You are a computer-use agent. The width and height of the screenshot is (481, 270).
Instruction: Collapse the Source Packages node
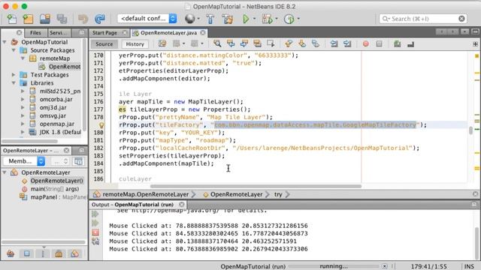[14, 50]
